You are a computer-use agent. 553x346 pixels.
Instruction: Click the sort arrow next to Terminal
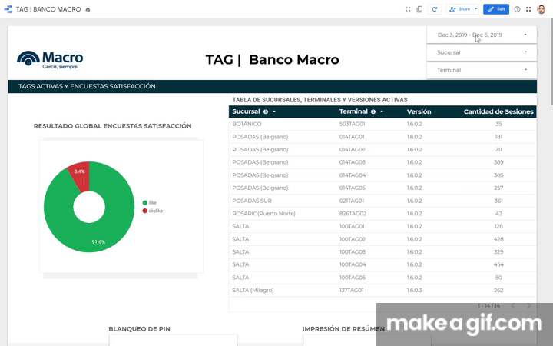[x=382, y=111]
